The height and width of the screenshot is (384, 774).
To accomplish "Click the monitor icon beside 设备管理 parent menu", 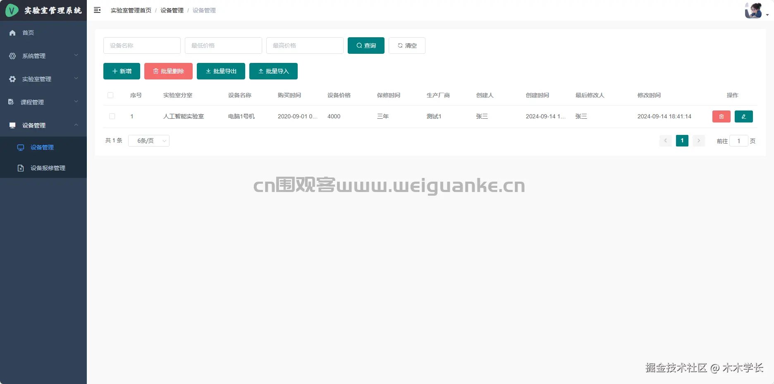I will point(12,125).
